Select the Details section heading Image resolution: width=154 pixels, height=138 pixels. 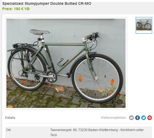click(10, 118)
